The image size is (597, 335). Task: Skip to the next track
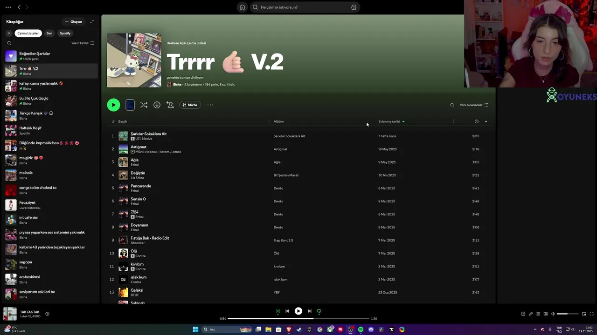(x=310, y=311)
